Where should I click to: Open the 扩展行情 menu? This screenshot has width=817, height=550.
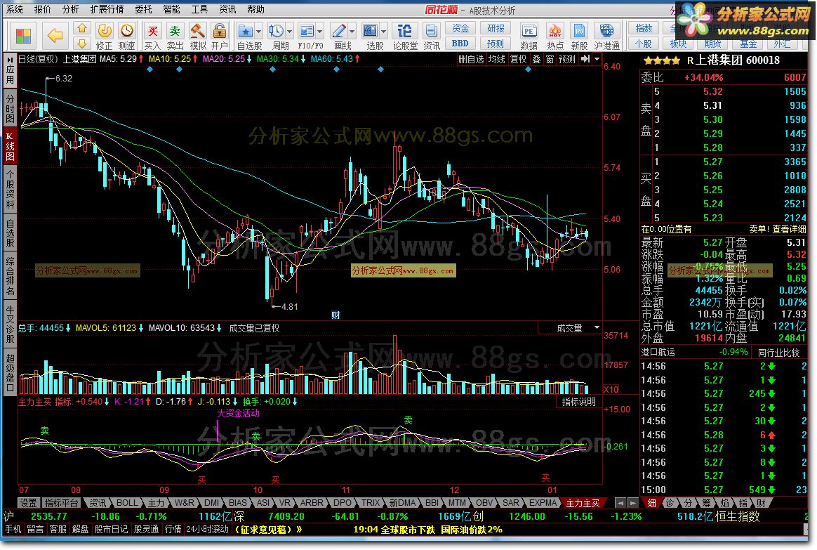point(107,9)
